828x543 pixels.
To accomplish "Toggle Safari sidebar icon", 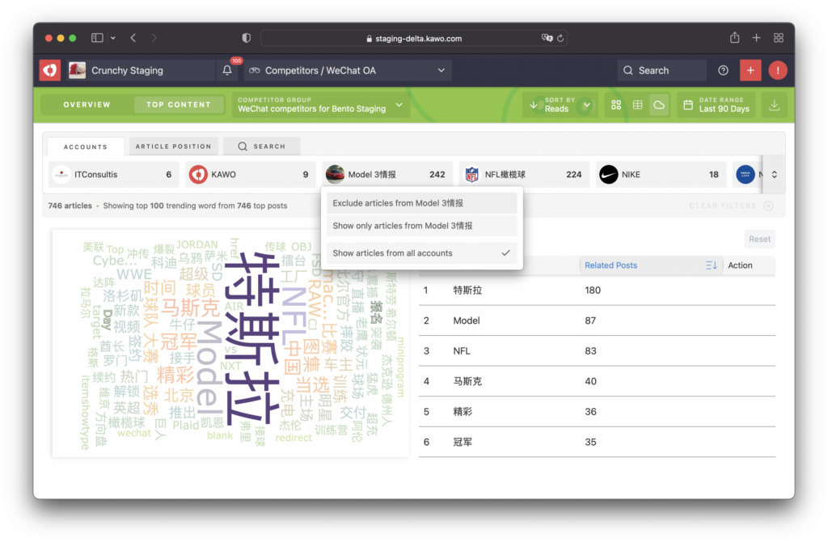I will click(97, 38).
